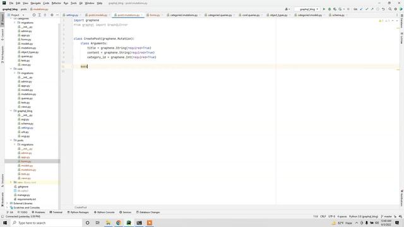
Task: Click Python 3.8 interpreter in status bar
Action: pyautogui.click(x=364, y=216)
